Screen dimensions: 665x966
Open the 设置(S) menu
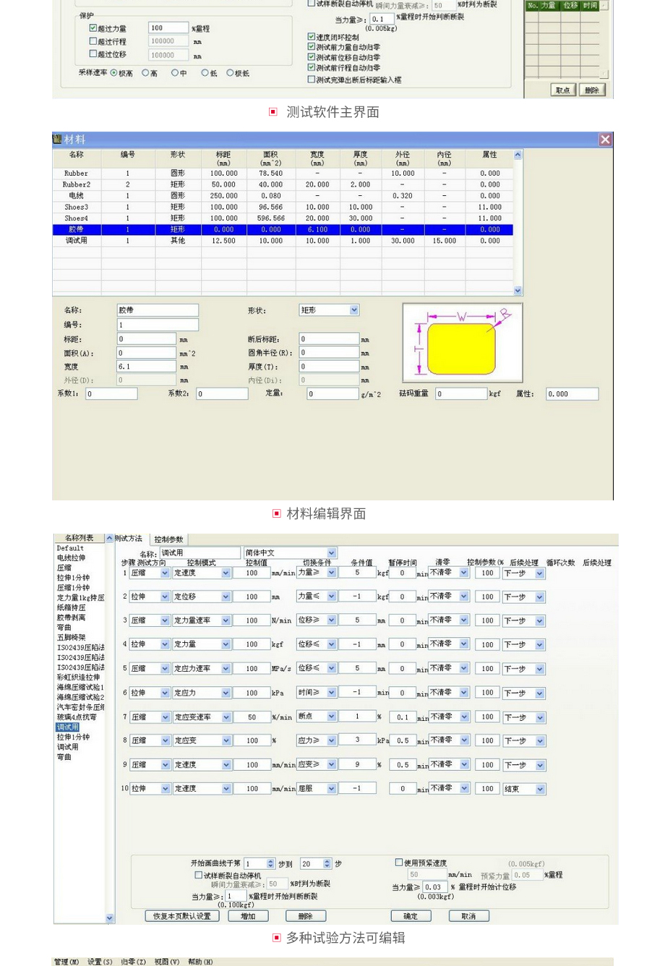100,962
